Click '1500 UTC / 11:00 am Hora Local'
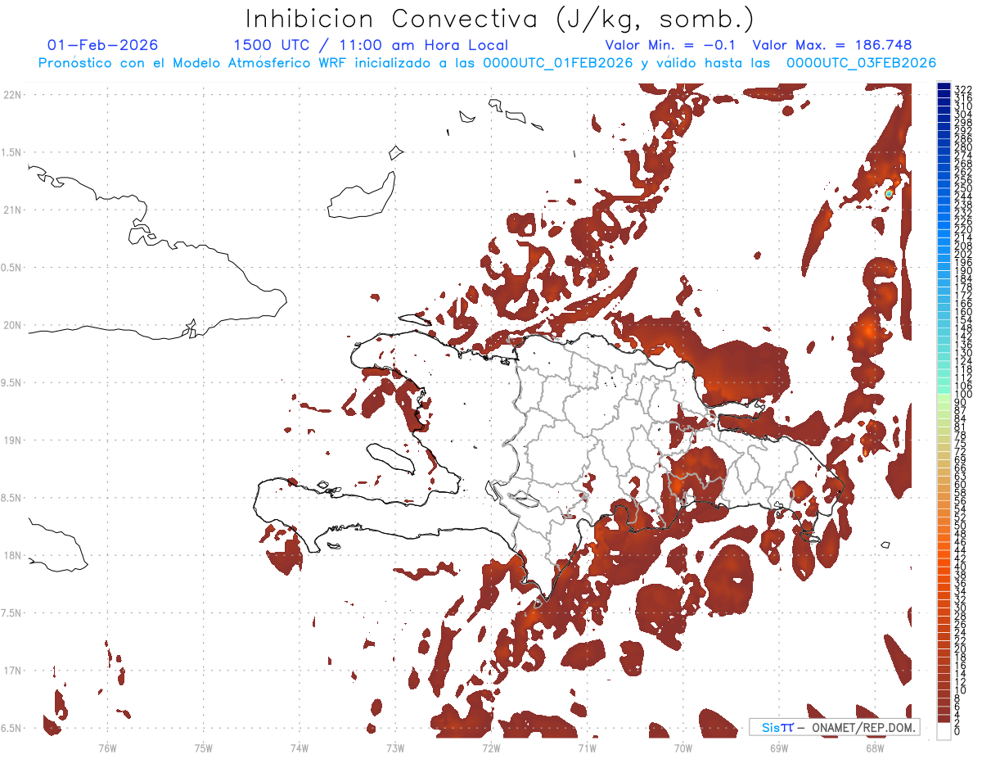This screenshot has width=982, height=759. pos(371,45)
